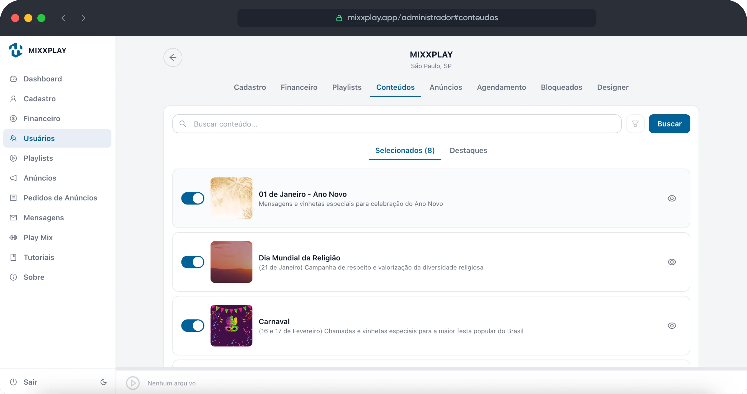The width and height of the screenshot is (747, 394).
Task: Toggle dark mode moon icon
Action: pyautogui.click(x=104, y=382)
